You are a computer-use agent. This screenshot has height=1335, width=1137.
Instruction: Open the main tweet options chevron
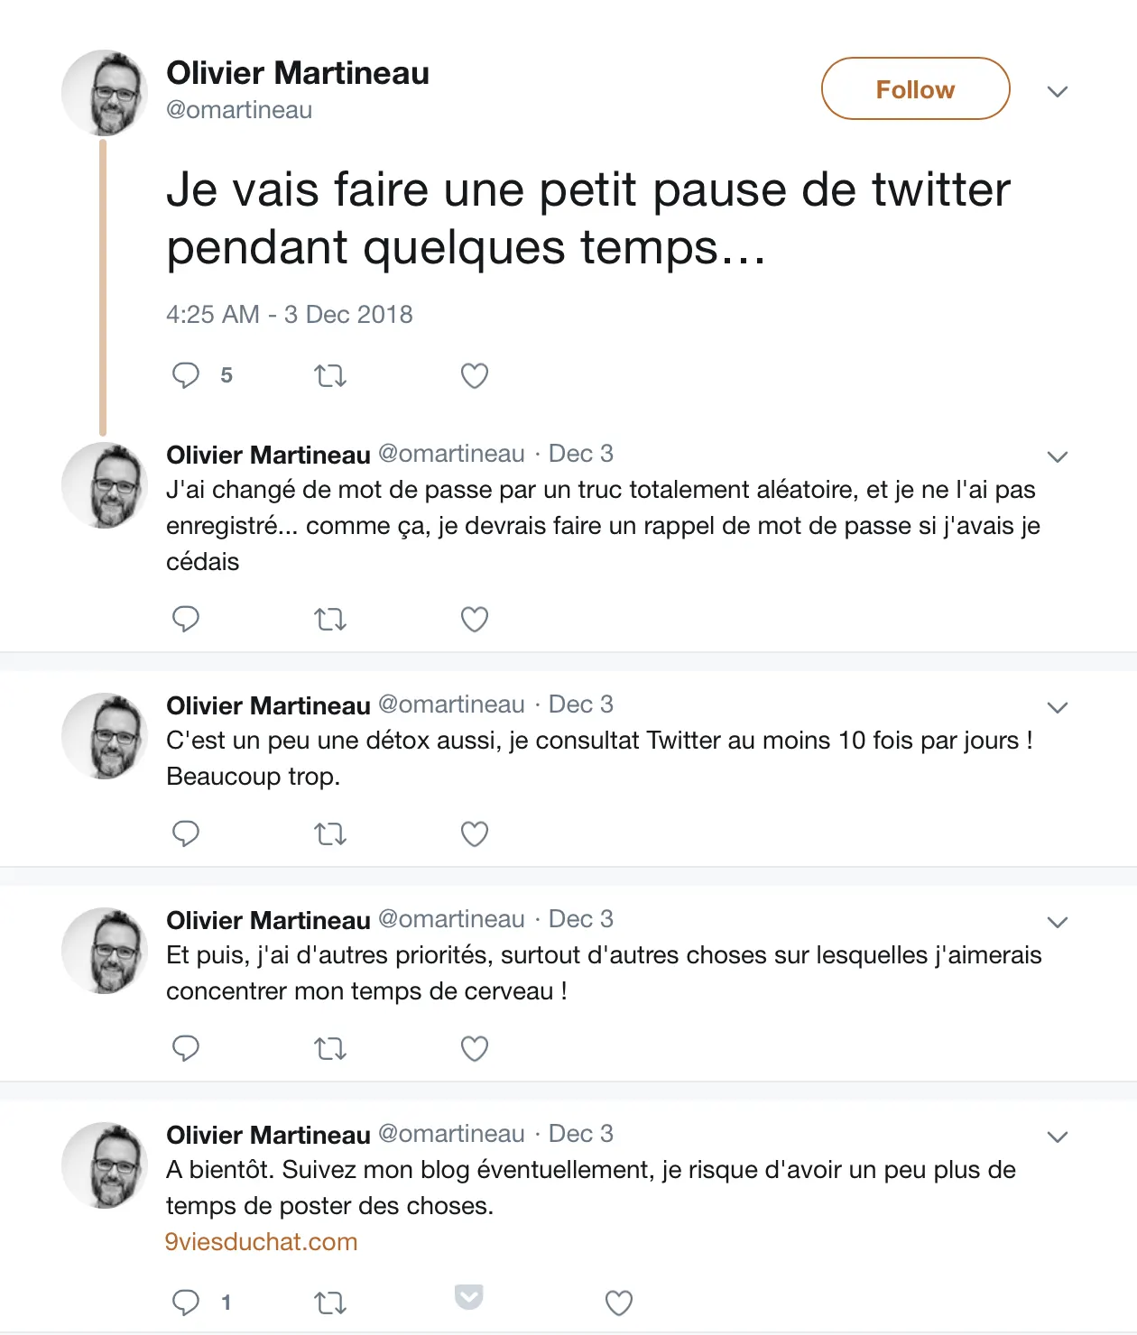point(1058,91)
